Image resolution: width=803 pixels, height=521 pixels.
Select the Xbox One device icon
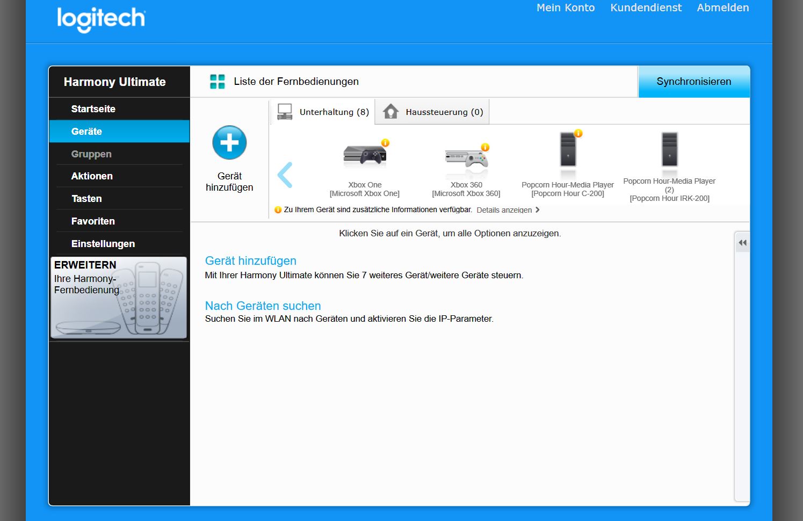365,156
